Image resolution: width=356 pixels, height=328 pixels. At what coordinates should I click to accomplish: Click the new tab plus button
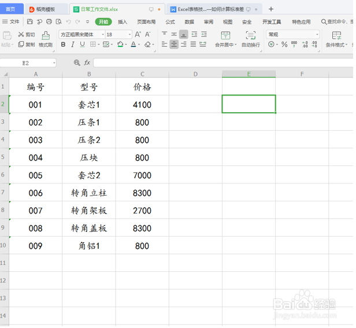tap(270, 9)
